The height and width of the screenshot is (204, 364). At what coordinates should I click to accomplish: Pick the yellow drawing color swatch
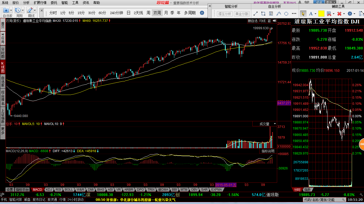(x=321, y=14)
